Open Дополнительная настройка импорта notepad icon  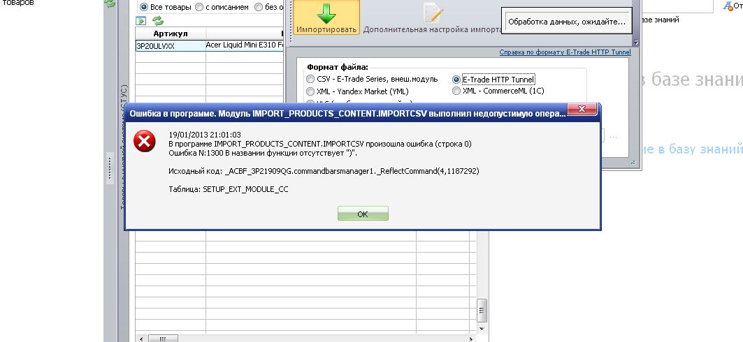[433, 13]
